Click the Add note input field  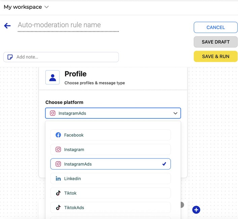[61, 57]
